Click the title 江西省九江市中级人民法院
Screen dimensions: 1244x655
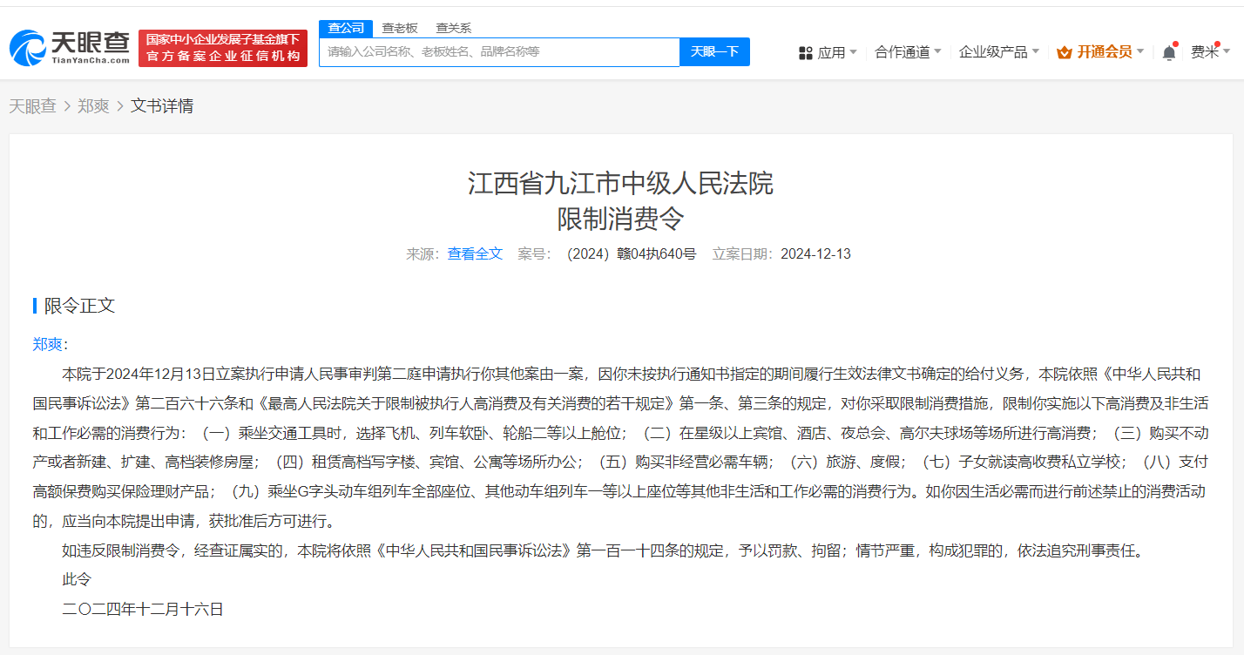tap(621, 184)
